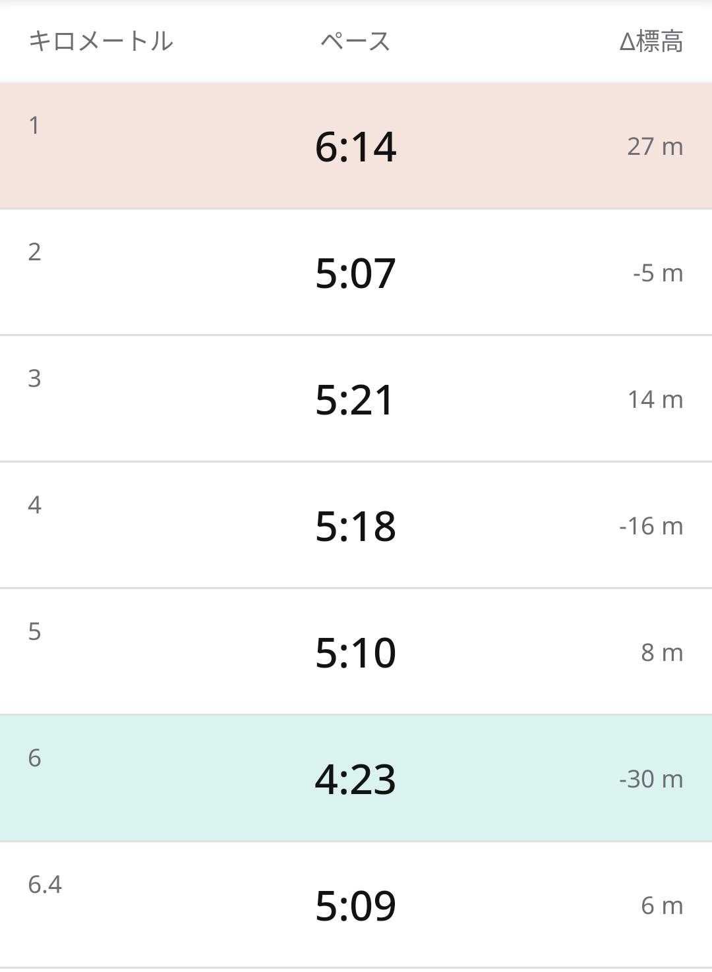Viewport: 712px width, 972px height.
Task: Tap the ペース column header
Action: click(x=355, y=41)
